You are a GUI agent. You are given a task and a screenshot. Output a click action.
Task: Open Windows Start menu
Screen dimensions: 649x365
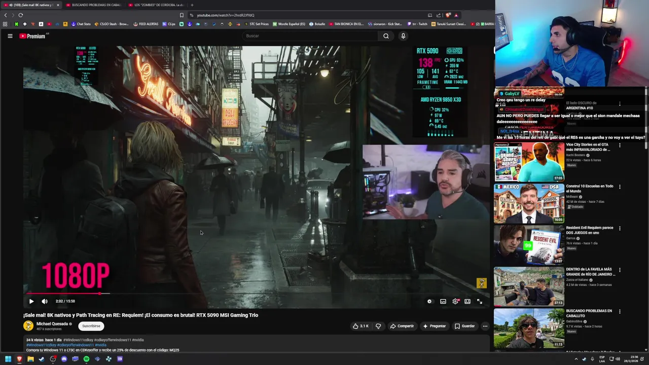pos(8,359)
